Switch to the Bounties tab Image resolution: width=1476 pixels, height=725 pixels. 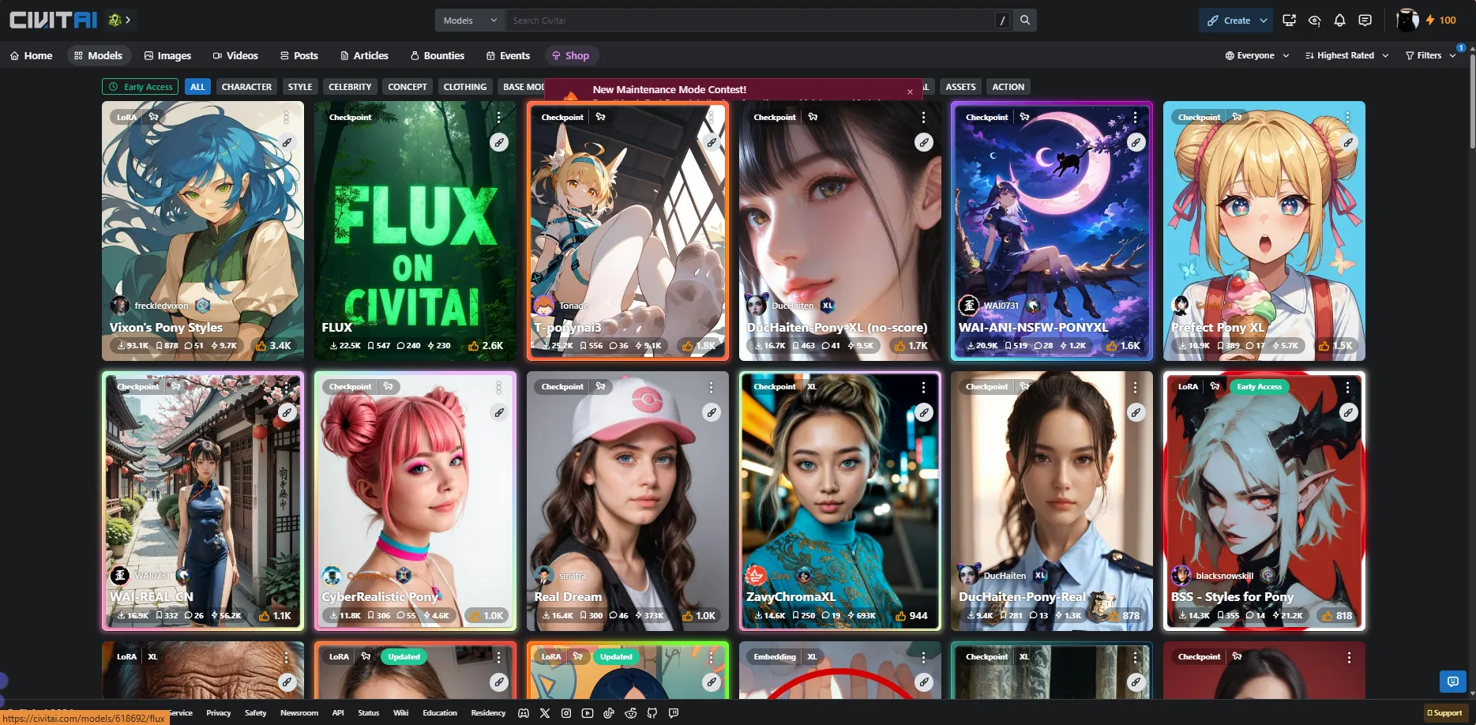[x=438, y=55]
